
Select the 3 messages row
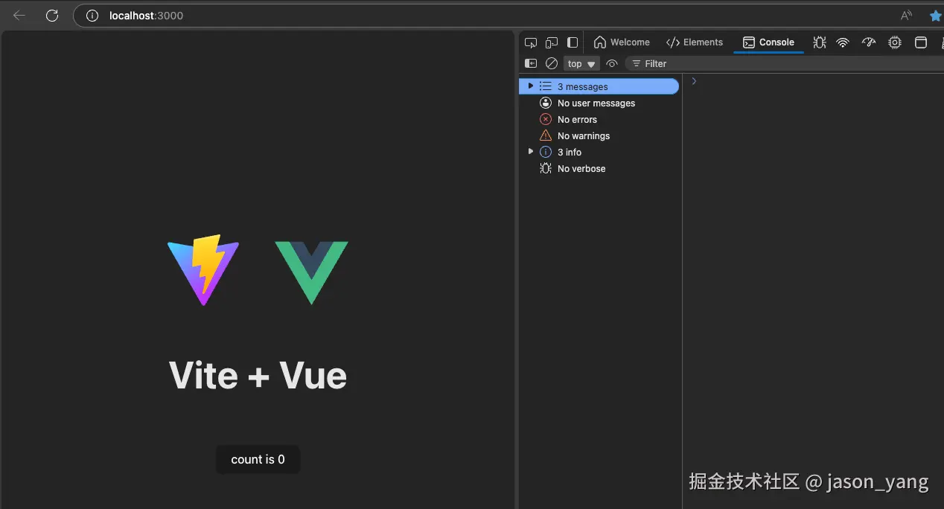599,86
